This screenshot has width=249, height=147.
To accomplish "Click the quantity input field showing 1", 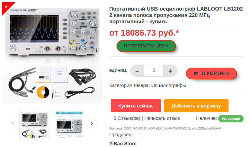I will [x=154, y=71].
